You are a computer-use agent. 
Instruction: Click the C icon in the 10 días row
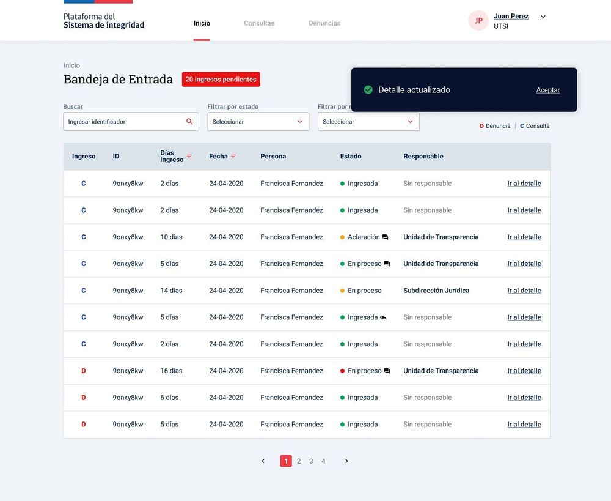click(x=83, y=237)
